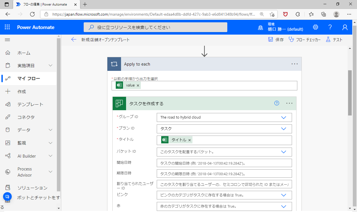Open コネクタ in sidebar

point(26,117)
